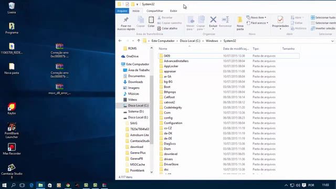Click Windows breadcrumb in address bar
Image resolution: width=336 pixels, height=189 pixels.
coord(212,41)
